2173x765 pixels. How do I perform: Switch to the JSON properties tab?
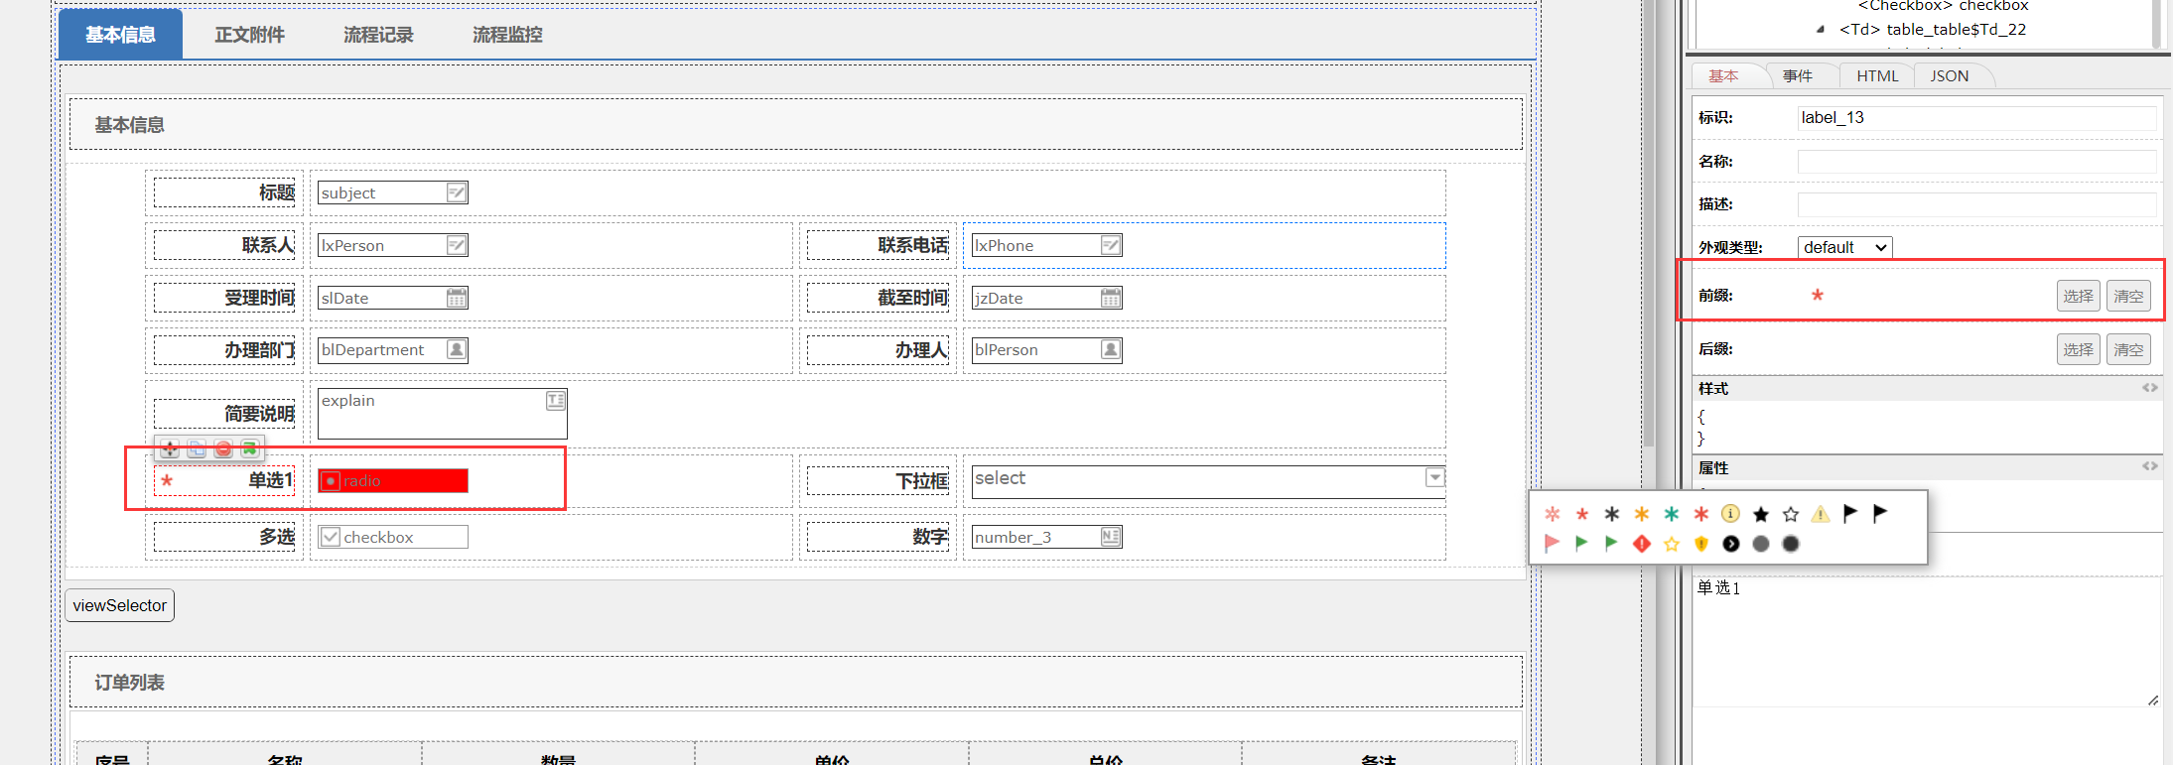pos(1950,76)
